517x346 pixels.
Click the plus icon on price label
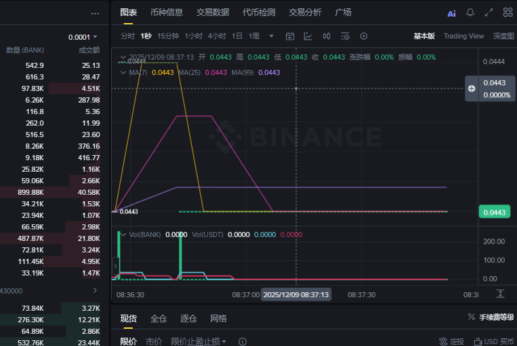coord(471,88)
